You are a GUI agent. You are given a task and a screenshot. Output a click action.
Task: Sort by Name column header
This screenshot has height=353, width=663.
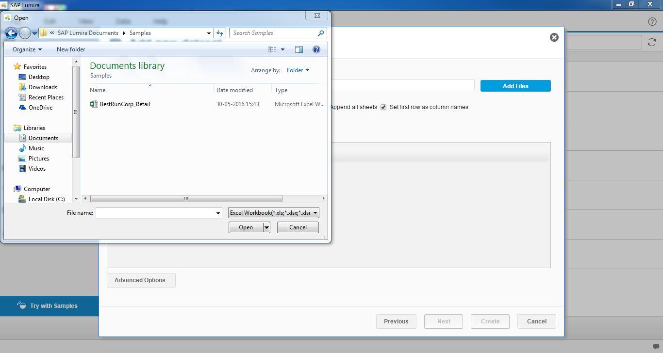[98, 90]
